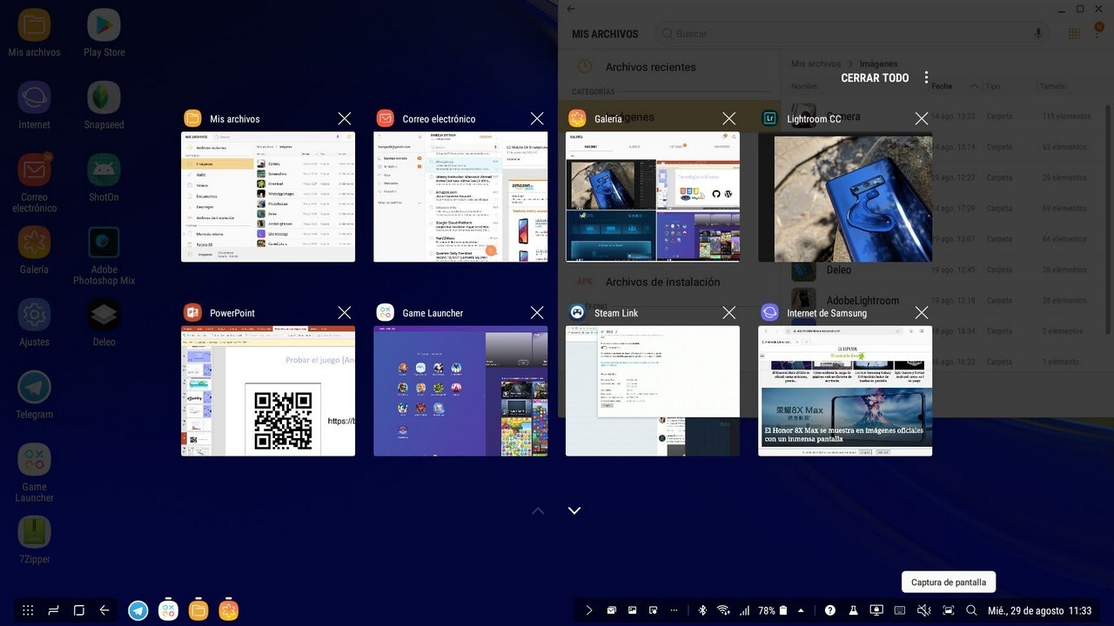Click the back arrow in taskbar
This screenshot has width=1114, height=626.
click(x=104, y=610)
